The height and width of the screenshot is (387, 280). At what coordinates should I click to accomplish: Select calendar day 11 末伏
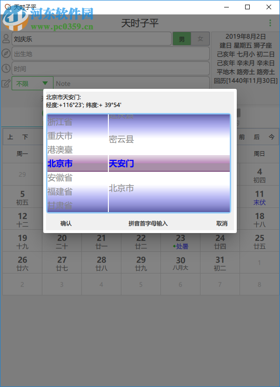[x=260, y=197]
